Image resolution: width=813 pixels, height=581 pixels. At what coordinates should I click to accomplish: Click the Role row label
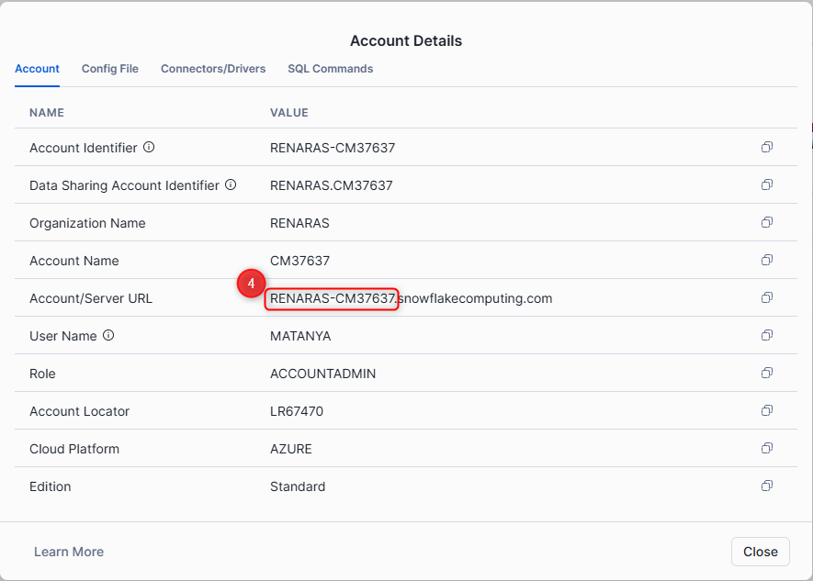point(42,374)
